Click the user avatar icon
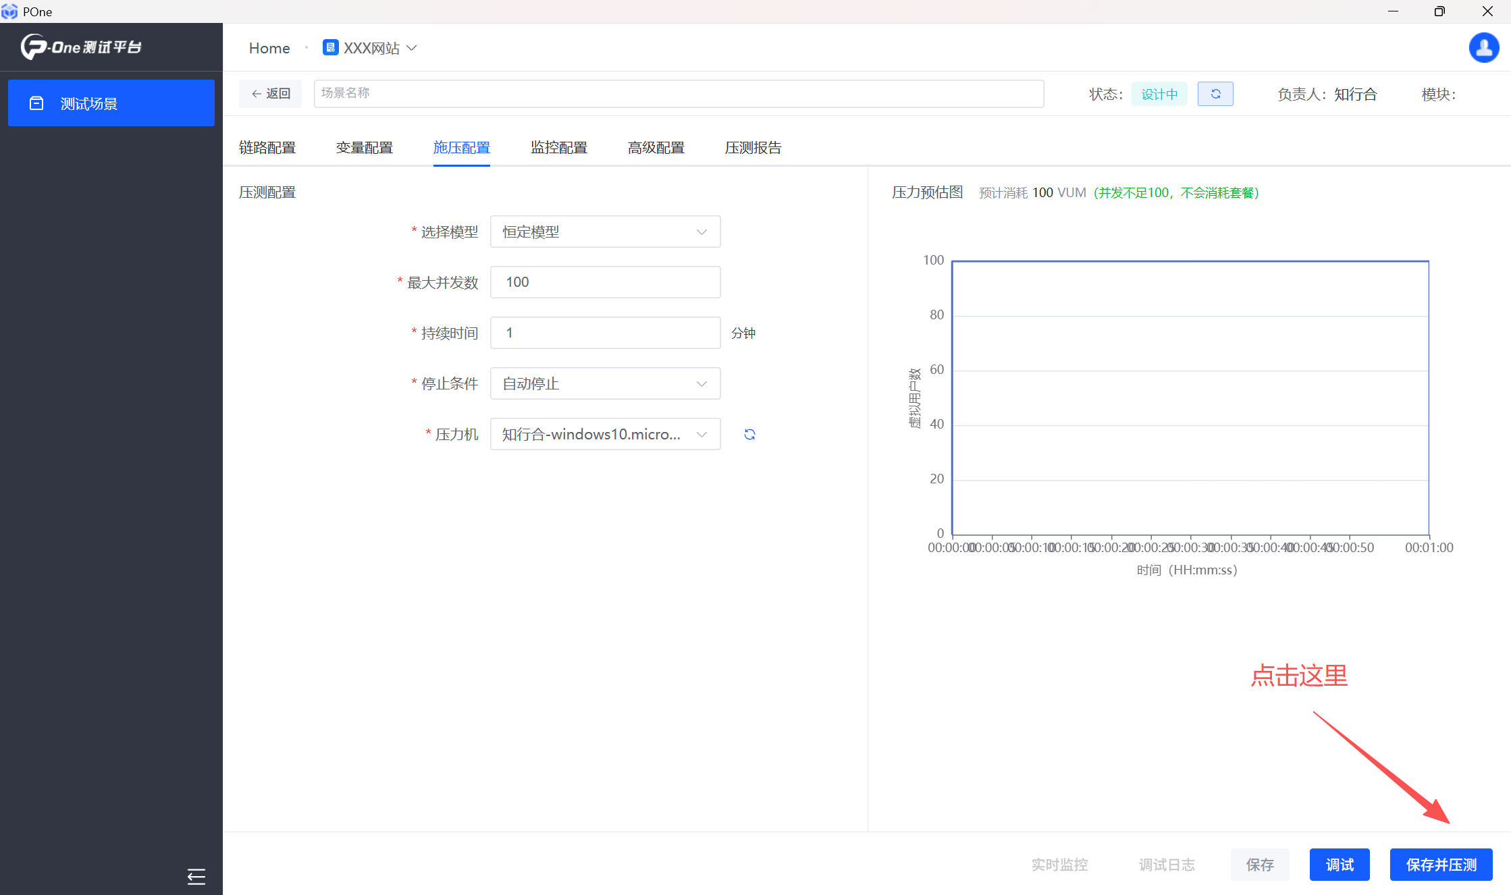The height and width of the screenshot is (895, 1511). pos(1483,48)
